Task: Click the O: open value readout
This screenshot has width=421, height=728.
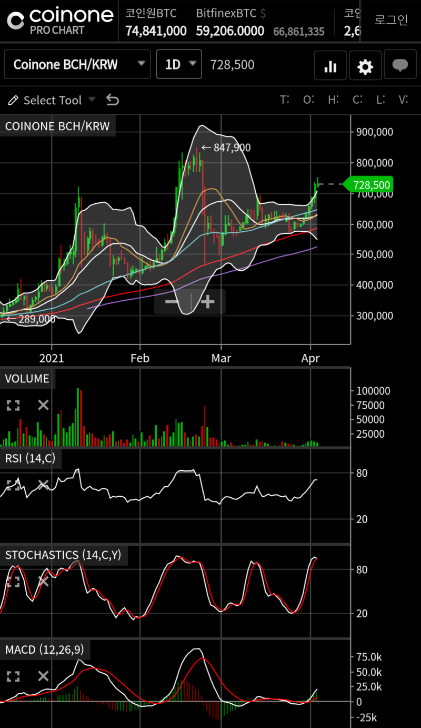Action: 308,100
